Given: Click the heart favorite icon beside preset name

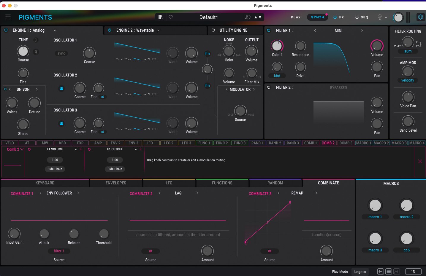Looking at the screenshot, I should coord(171,17).
